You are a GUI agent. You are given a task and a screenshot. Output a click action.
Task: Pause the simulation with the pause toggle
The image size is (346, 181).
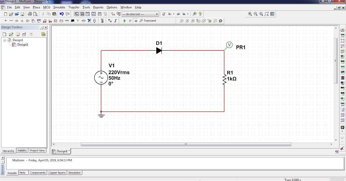tap(130, 20)
